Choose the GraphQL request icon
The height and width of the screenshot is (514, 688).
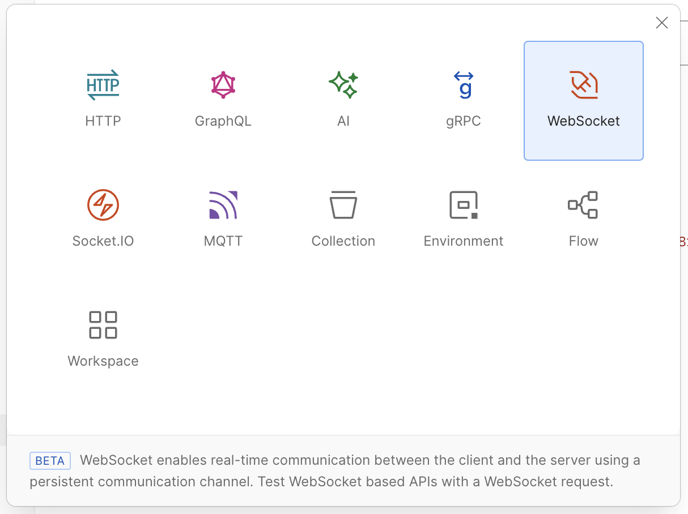click(223, 85)
